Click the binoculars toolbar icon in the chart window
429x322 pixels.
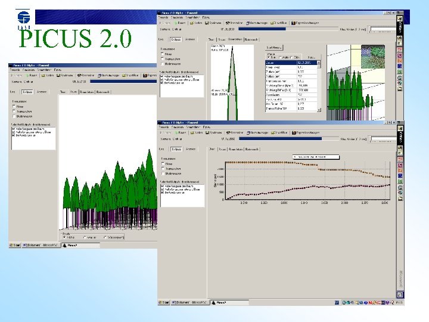[228, 132]
